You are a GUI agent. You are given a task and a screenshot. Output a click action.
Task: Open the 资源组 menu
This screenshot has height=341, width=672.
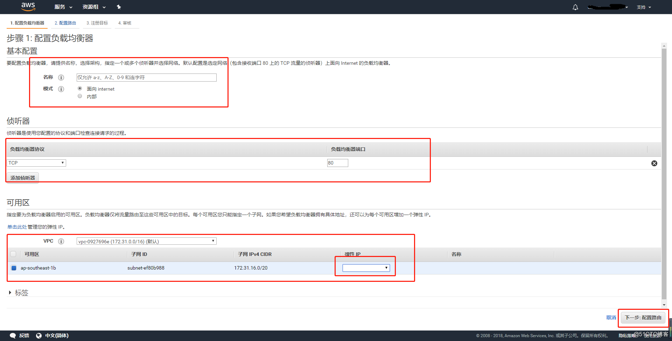(x=94, y=7)
